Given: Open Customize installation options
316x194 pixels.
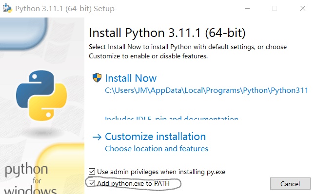Looking at the screenshot, I should tap(155, 137).
